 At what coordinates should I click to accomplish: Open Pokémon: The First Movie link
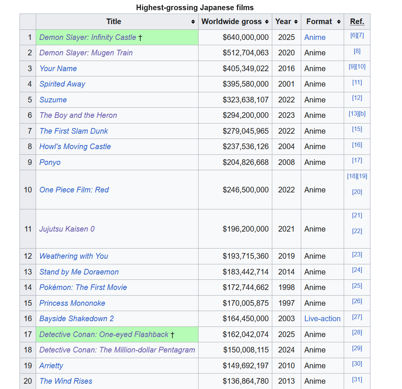click(83, 287)
